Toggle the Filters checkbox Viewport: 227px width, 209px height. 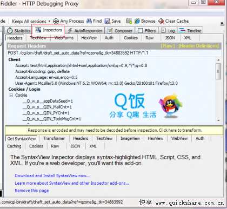(x=140, y=31)
